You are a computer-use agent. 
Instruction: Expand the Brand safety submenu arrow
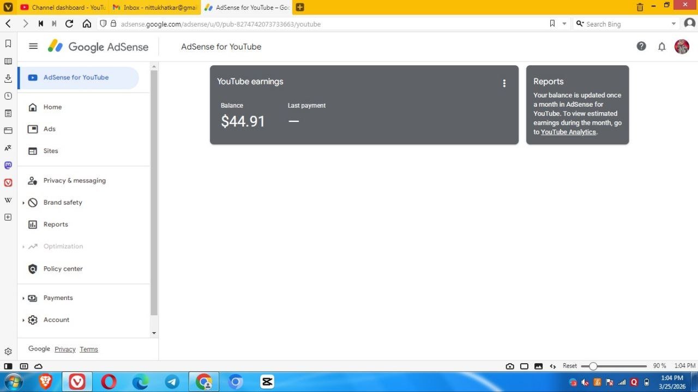click(x=23, y=203)
